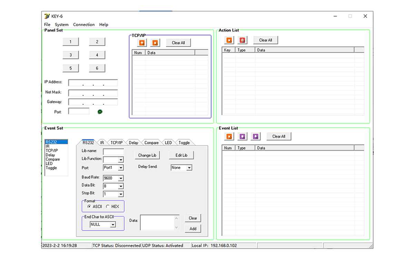This screenshot has width=414, height=259.
Task: Expand the Delay Send dropdown
Action: point(189,168)
